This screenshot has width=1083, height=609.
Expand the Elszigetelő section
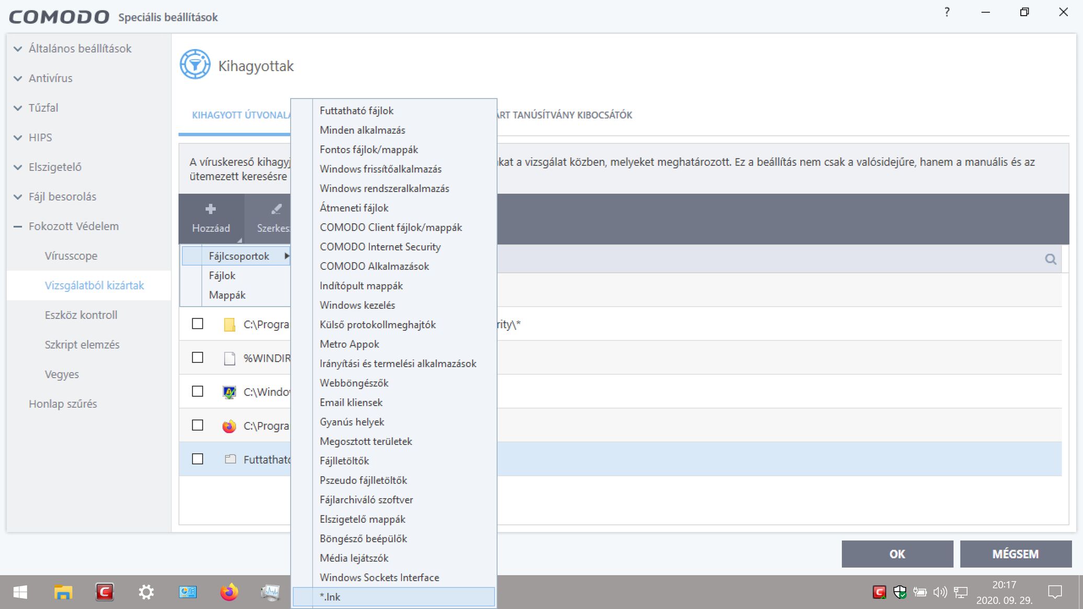18,167
